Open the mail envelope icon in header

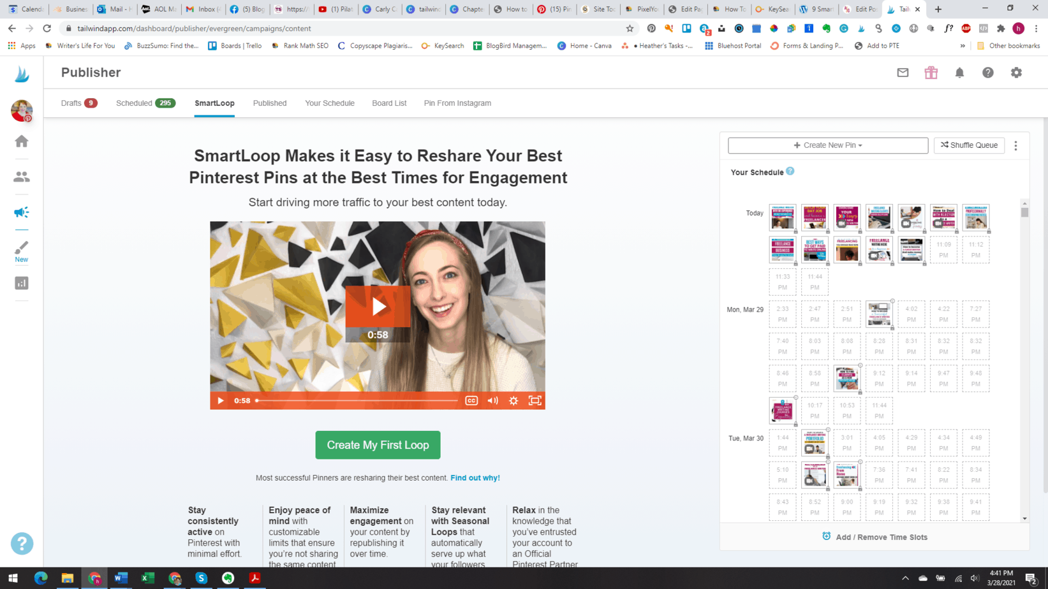click(903, 73)
